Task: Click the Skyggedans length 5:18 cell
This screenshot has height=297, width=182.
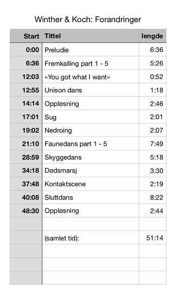Action: tap(152, 157)
